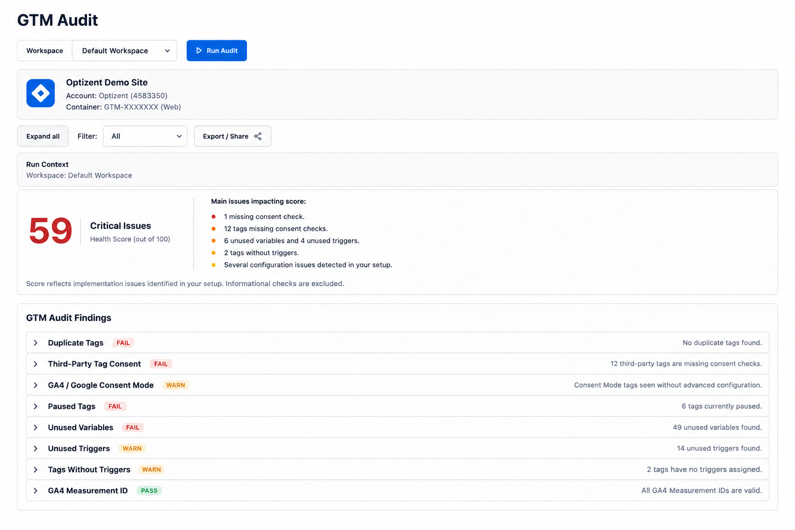Click the Unused Variables row title
Viewport: 795px width, 530px height.
pos(80,428)
